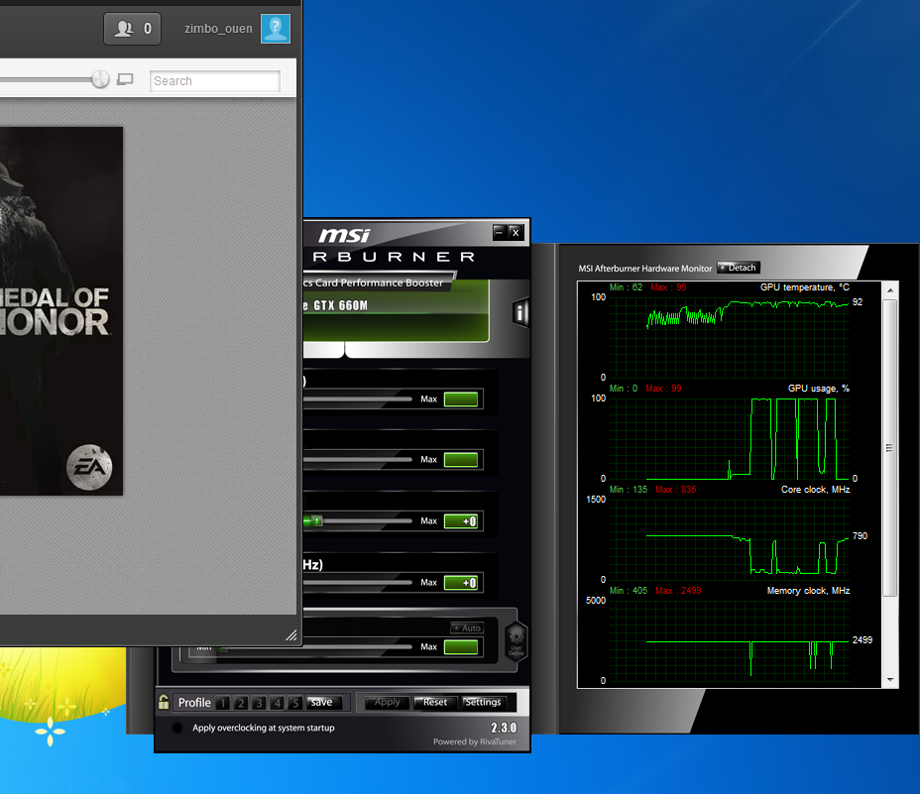
Task: Click the hardware monitor scroll up arrow
Action: coord(890,290)
